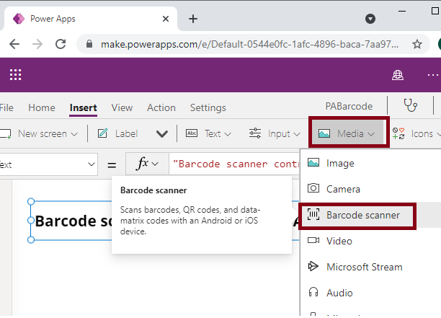Image resolution: width=441 pixels, height=318 pixels.
Task: Open the Action tab
Action: click(161, 107)
